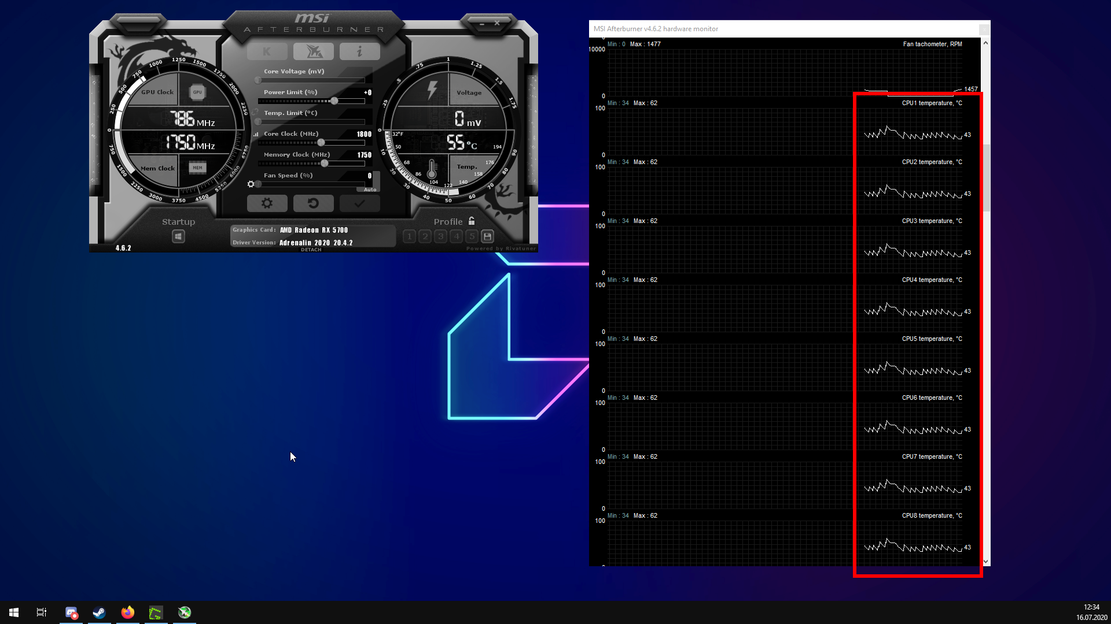Reset settings with the undo arrow icon
Screen dimensions: 1111x624
coord(313,203)
